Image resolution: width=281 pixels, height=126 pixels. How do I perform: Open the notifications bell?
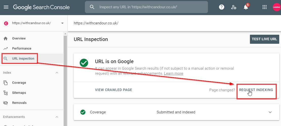pos(246,7)
